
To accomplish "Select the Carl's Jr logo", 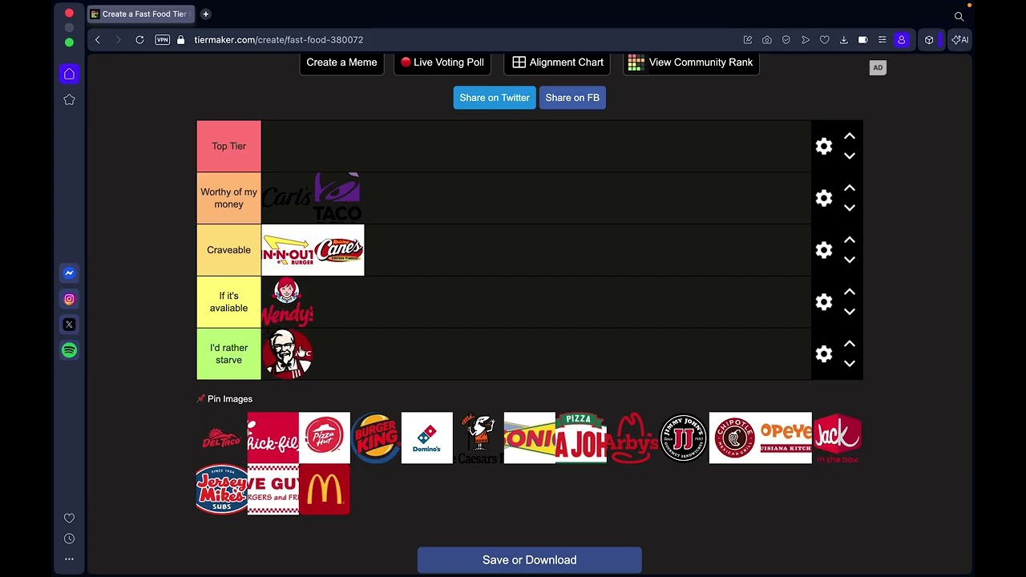I will tap(287, 198).
